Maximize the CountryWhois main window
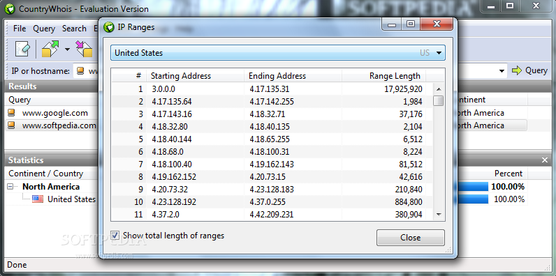The height and width of the screenshot is (276, 556). 510,6
